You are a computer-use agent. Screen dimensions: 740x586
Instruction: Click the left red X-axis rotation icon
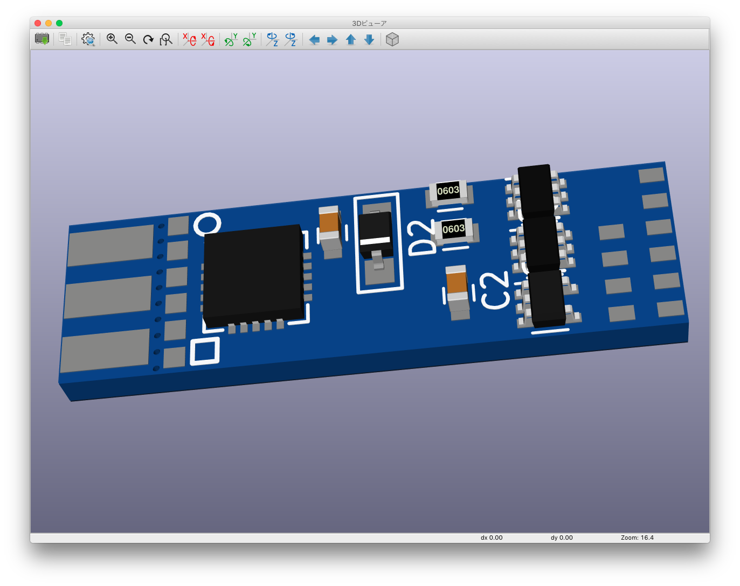[x=189, y=39]
